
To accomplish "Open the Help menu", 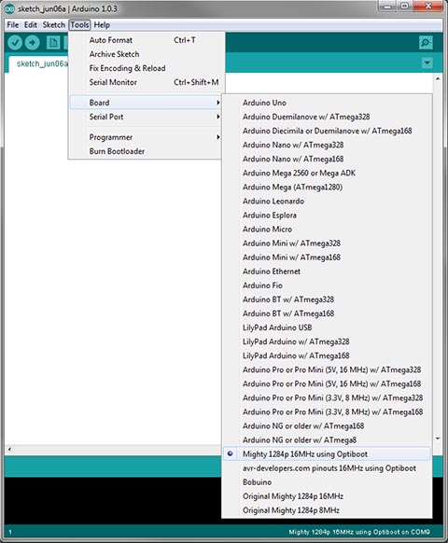I will pyautogui.click(x=102, y=25).
